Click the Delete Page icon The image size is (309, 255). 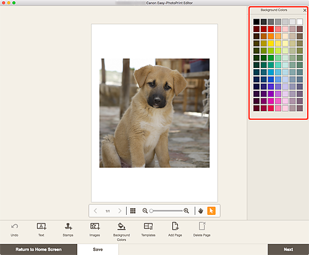click(x=202, y=226)
